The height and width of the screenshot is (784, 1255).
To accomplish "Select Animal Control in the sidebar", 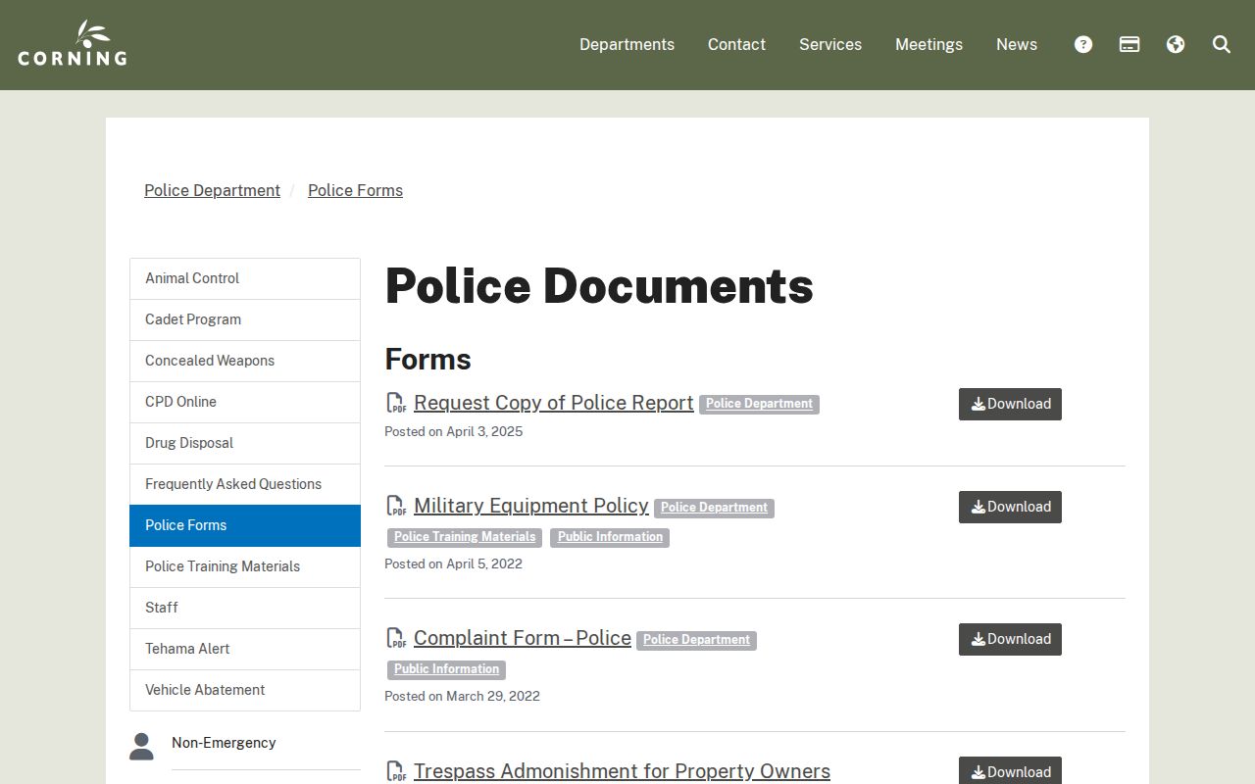I will tap(245, 278).
